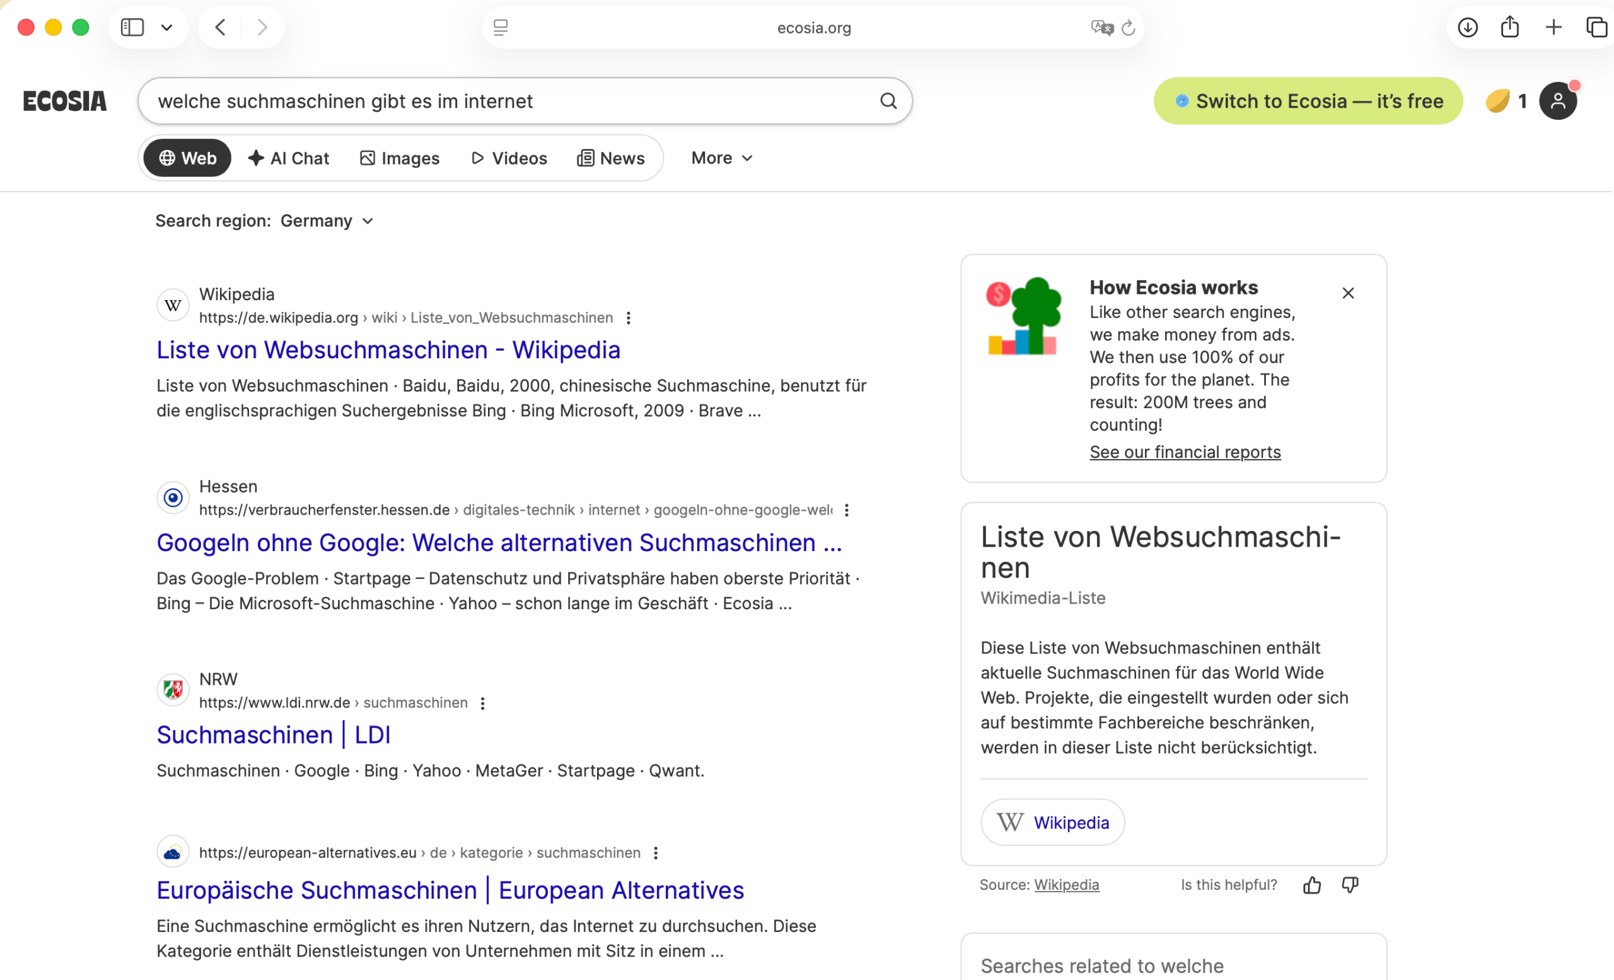Open the user profile avatar icon
The height and width of the screenshot is (980, 1614).
[1558, 101]
